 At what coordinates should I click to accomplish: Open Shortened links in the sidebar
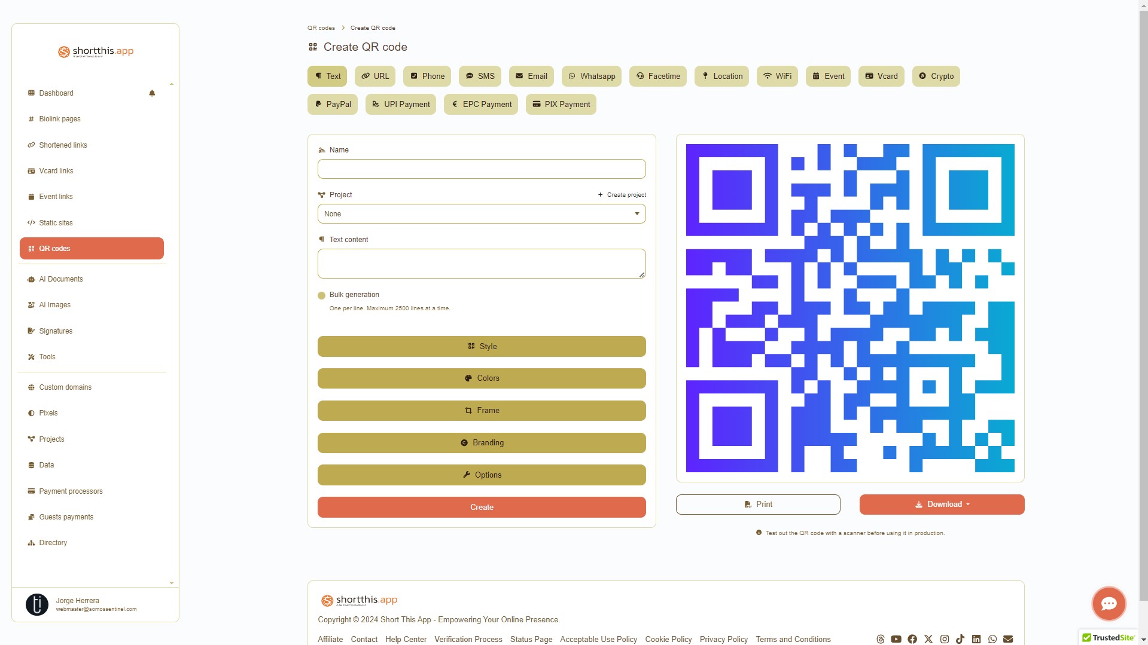tap(63, 145)
